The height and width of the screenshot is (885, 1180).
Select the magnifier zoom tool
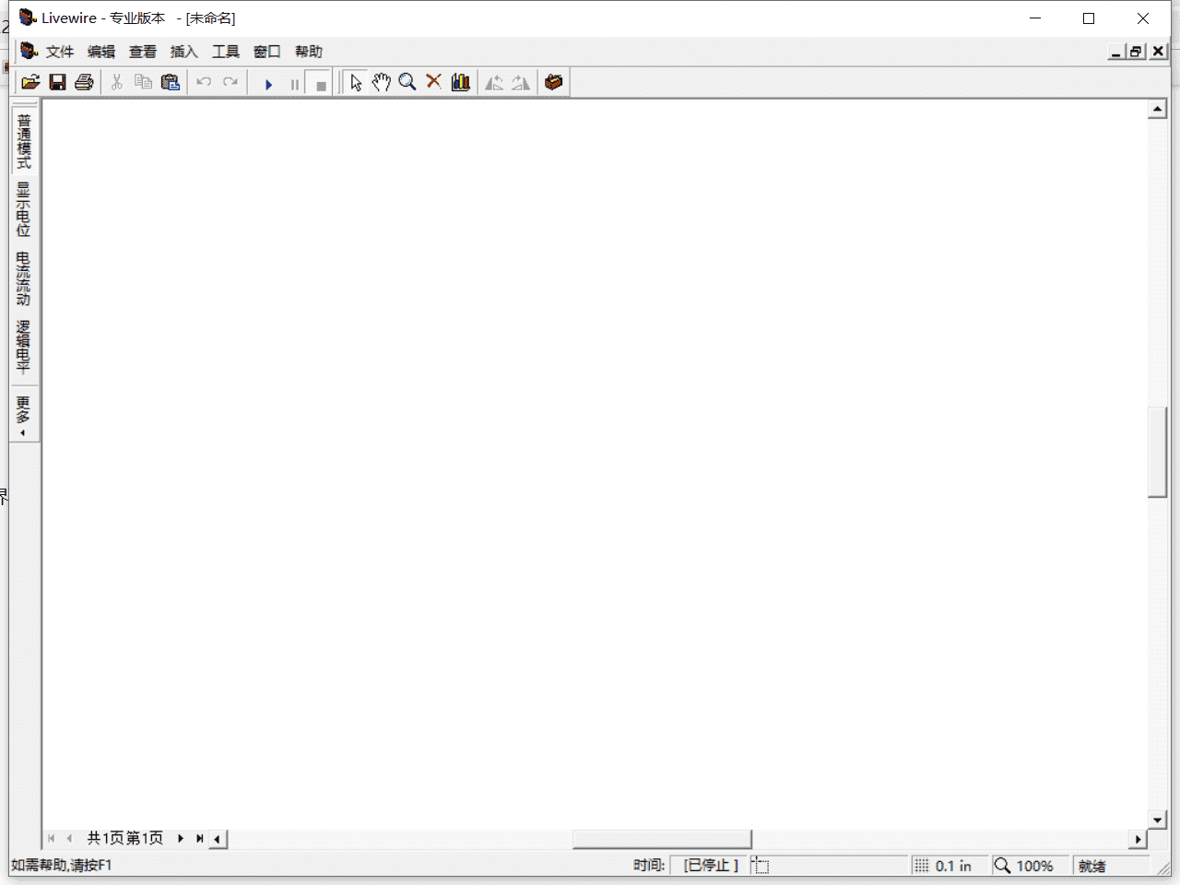[x=407, y=82]
